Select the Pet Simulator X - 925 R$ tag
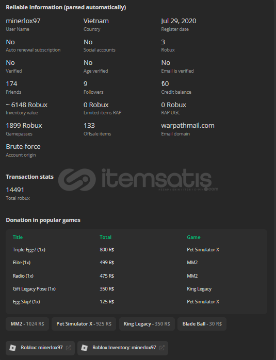Viewport: 276px width, 360px height. point(84,324)
